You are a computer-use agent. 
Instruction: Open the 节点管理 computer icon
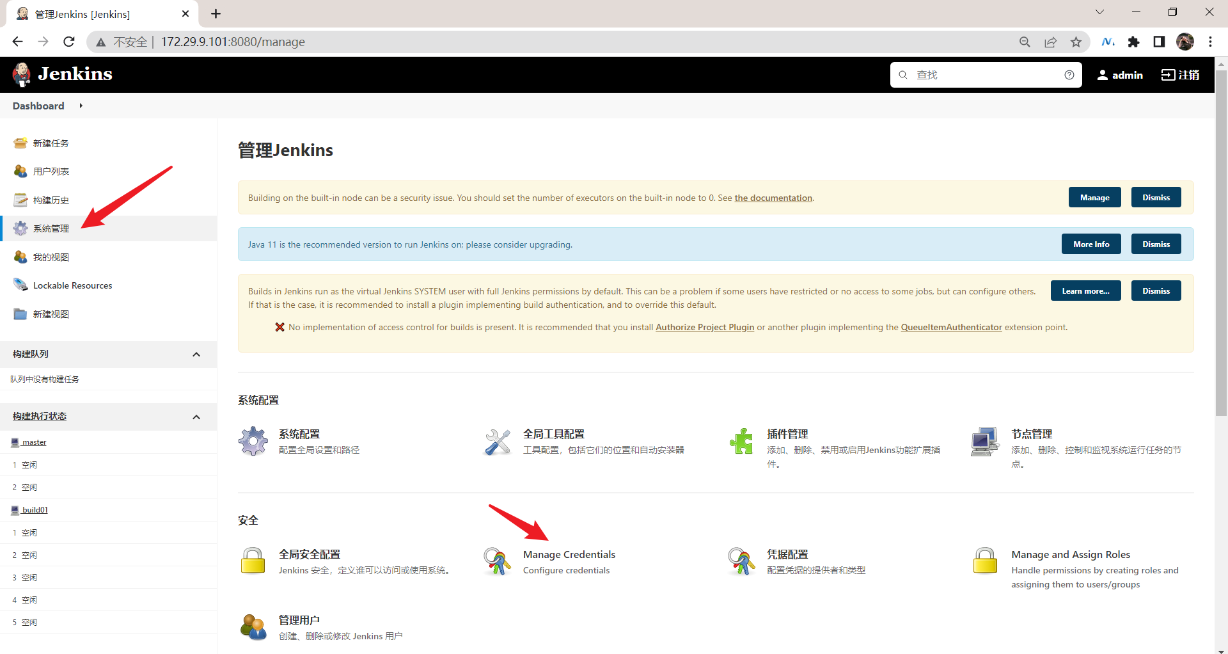pyautogui.click(x=985, y=442)
